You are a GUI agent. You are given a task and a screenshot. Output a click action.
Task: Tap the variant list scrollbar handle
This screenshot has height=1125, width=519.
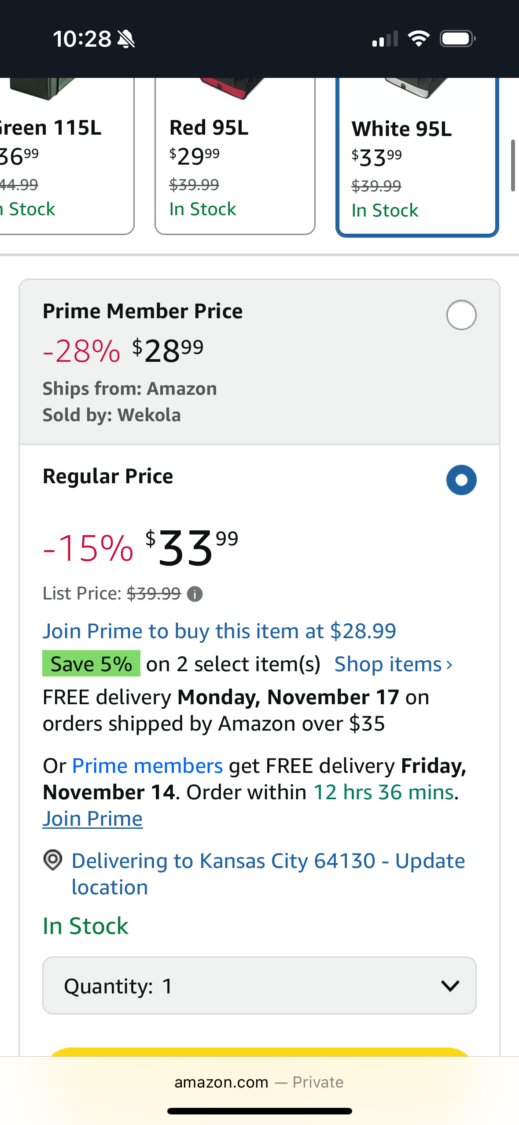tap(512, 165)
